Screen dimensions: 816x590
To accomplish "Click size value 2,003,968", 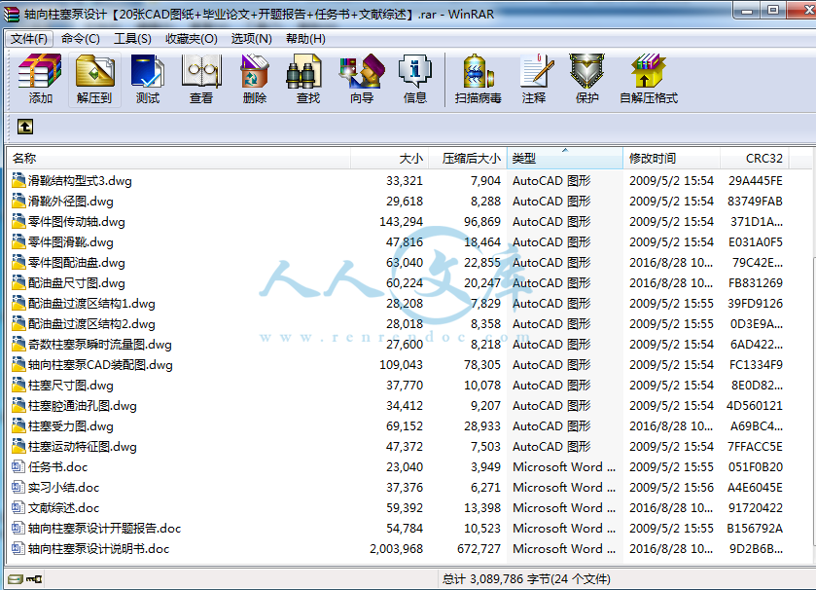I will [x=396, y=548].
